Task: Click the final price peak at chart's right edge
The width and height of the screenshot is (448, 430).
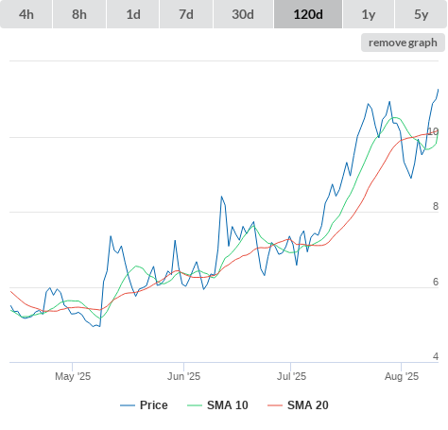Action: click(x=438, y=90)
